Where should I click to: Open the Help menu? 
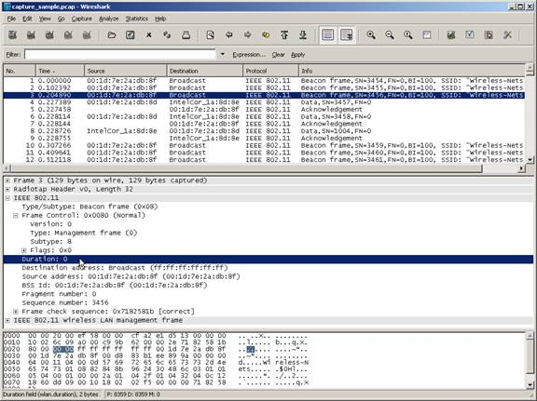click(160, 19)
